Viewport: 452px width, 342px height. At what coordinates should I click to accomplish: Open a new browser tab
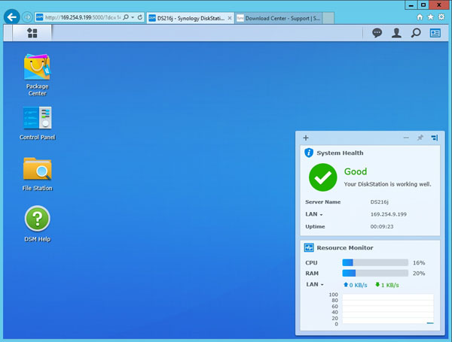tap(328, 18)
